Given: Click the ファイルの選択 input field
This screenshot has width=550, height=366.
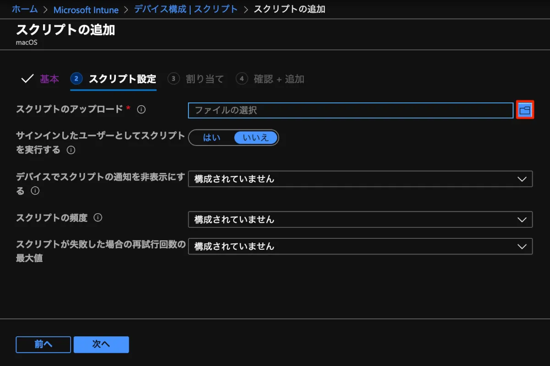Looking at the screenshot, I should 350,110.
